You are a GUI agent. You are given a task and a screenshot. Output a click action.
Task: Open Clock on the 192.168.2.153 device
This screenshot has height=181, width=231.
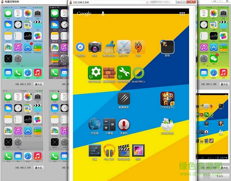tap(18, 25)
